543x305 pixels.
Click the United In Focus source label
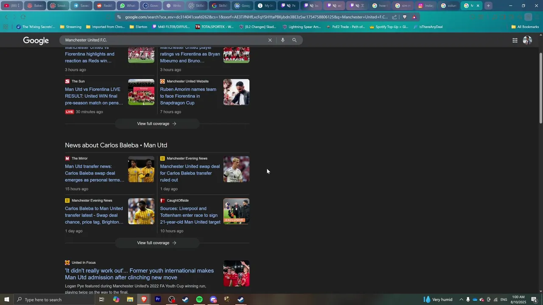click(x=84, y=263)
